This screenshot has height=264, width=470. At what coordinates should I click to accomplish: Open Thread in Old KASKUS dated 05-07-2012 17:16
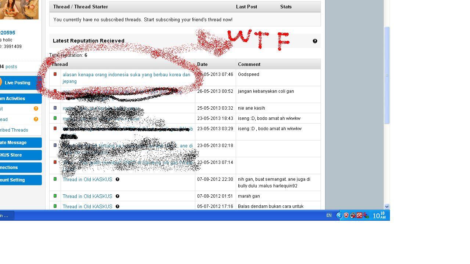pos(87,206)
